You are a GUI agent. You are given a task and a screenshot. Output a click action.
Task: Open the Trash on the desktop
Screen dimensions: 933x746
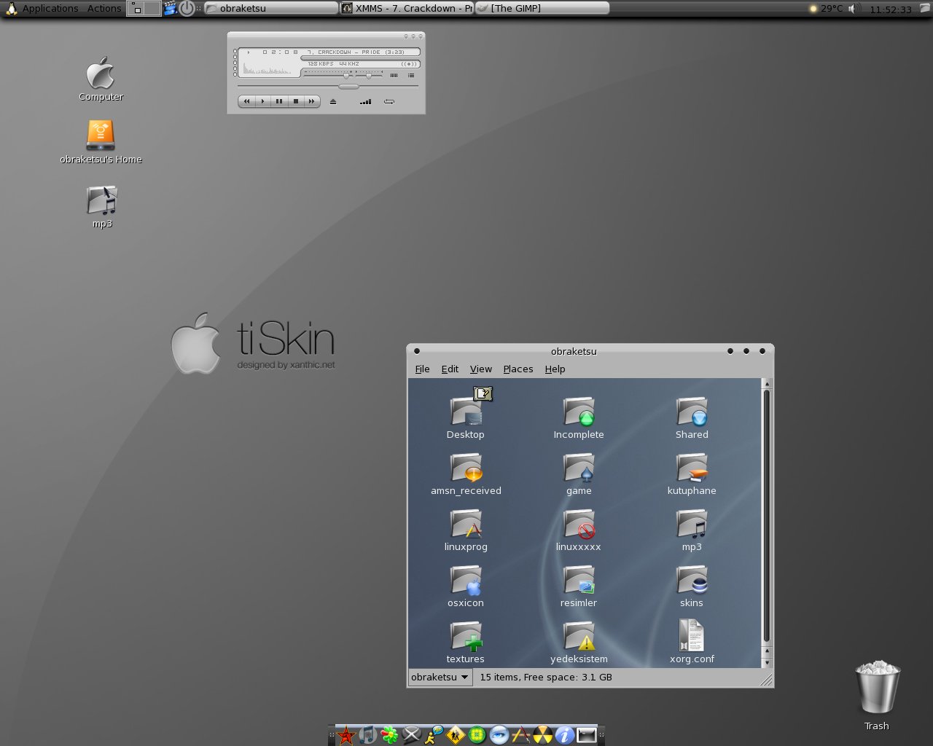click(x=877, y=696)
